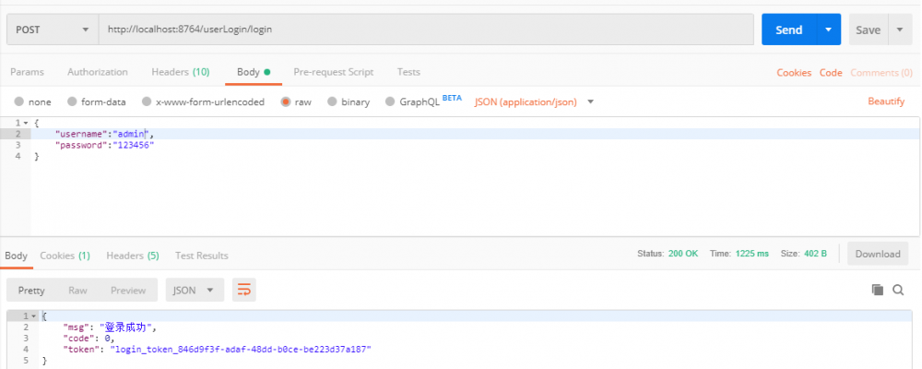The width and height of the screenshot is (922, 369).
Task: Select the form-data body option
Action: (72, 101)
